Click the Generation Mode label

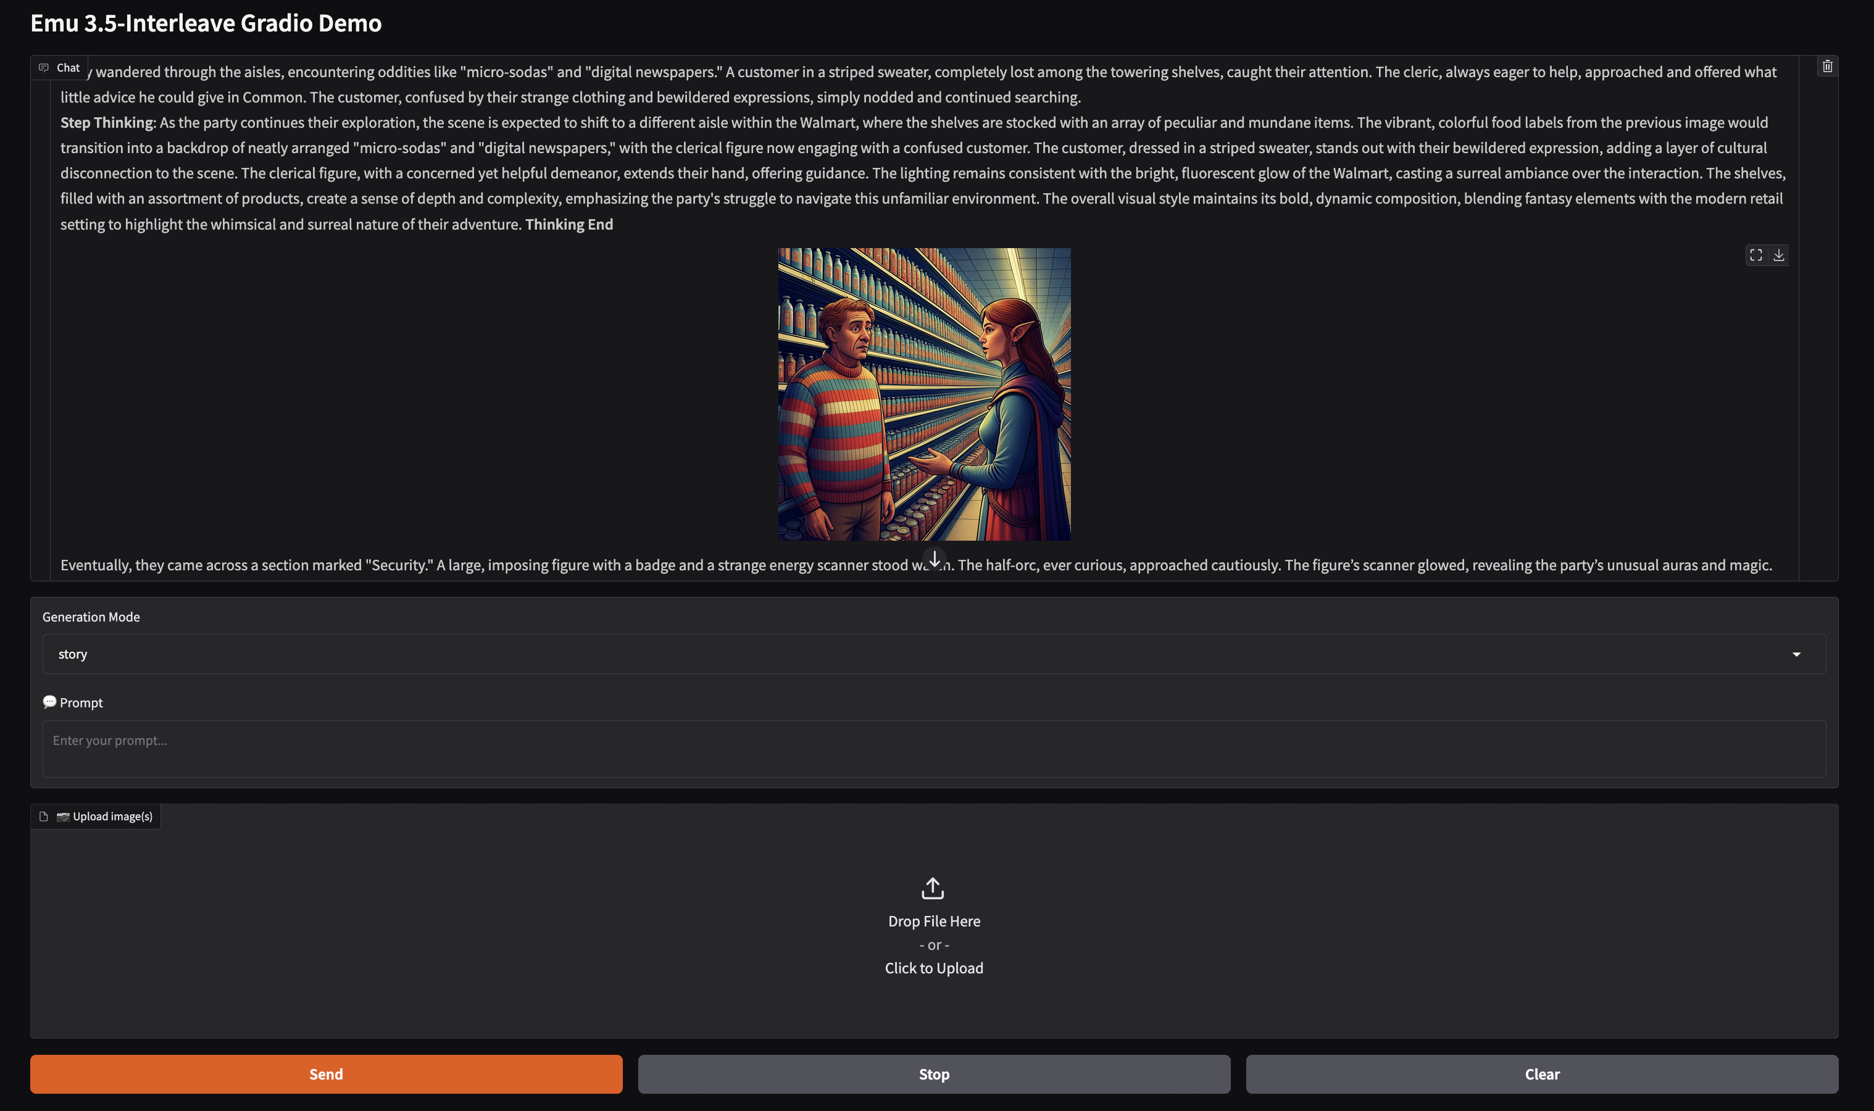pos(91,617)
